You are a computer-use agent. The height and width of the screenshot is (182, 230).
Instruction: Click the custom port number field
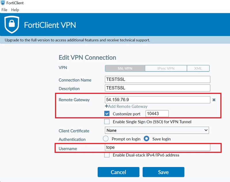click(157, 113)
